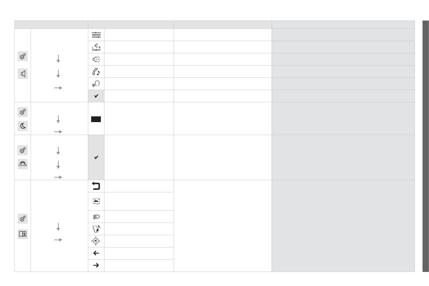Viewport: 429px width, 286px height.
Task: Select the speaking head voice icon
Action: (x=96, y=84)
